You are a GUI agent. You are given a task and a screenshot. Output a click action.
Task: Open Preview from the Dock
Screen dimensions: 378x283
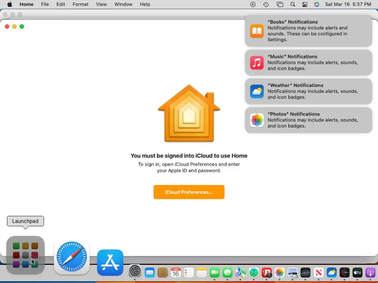click(293, 273)
